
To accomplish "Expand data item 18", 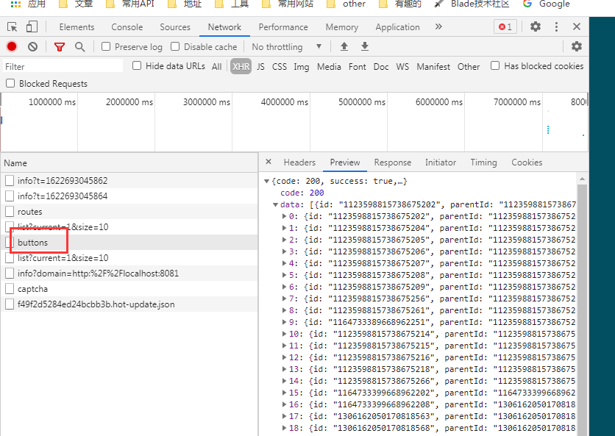I will [x=285, y=428].
